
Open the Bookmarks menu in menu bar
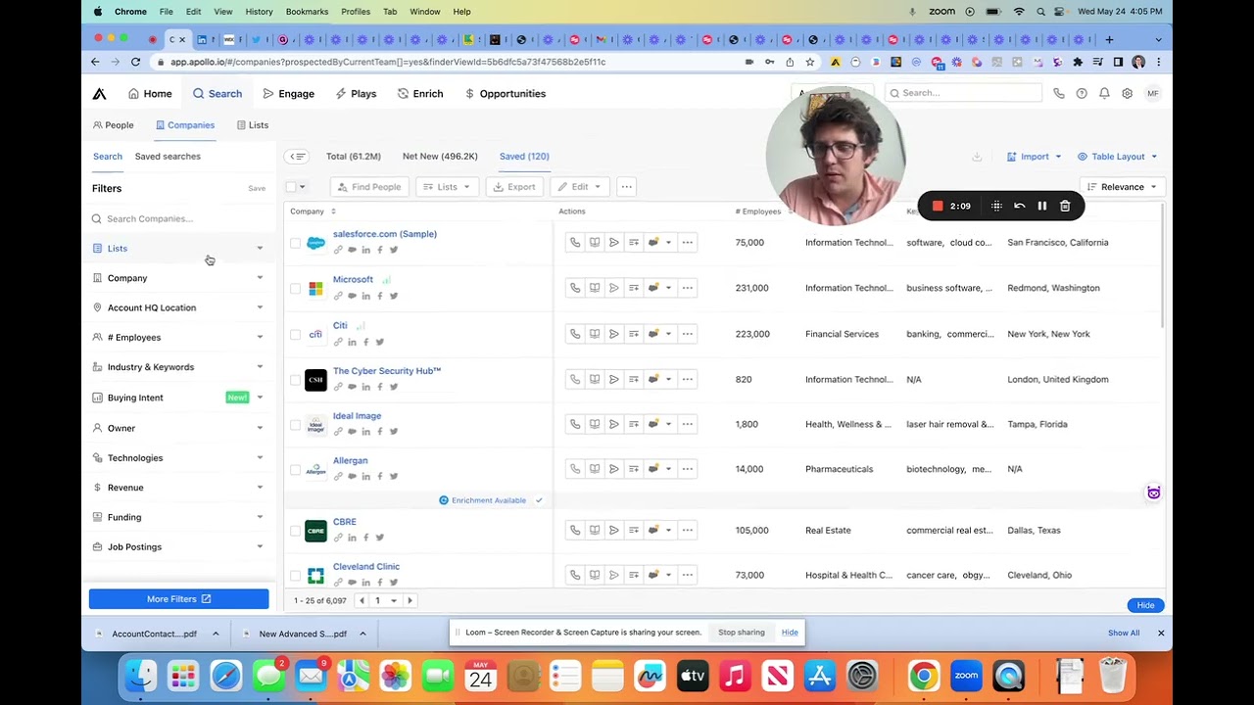307,12
